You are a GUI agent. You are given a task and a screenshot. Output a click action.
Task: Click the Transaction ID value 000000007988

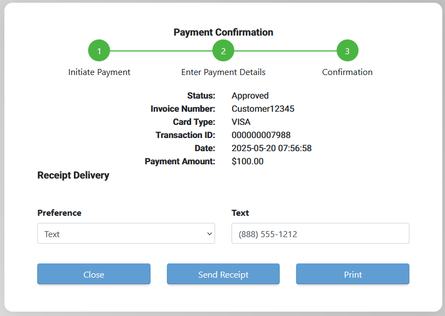[x=261, y=135]
